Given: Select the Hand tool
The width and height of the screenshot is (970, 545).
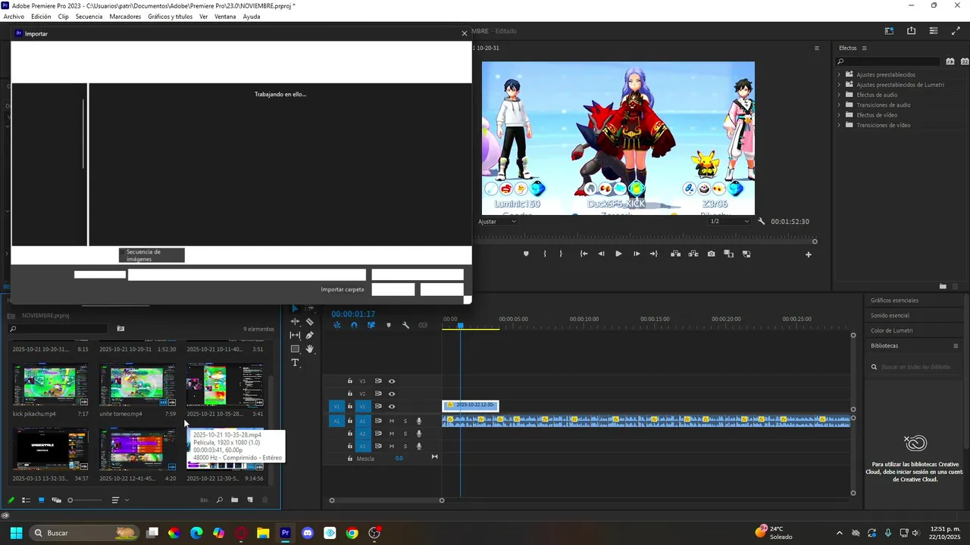Looking at the screenshot, I should (x=309, y=349).
